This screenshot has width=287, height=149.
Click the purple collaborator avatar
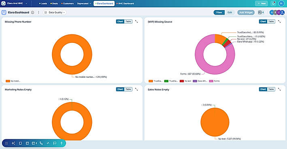(279, 13)
